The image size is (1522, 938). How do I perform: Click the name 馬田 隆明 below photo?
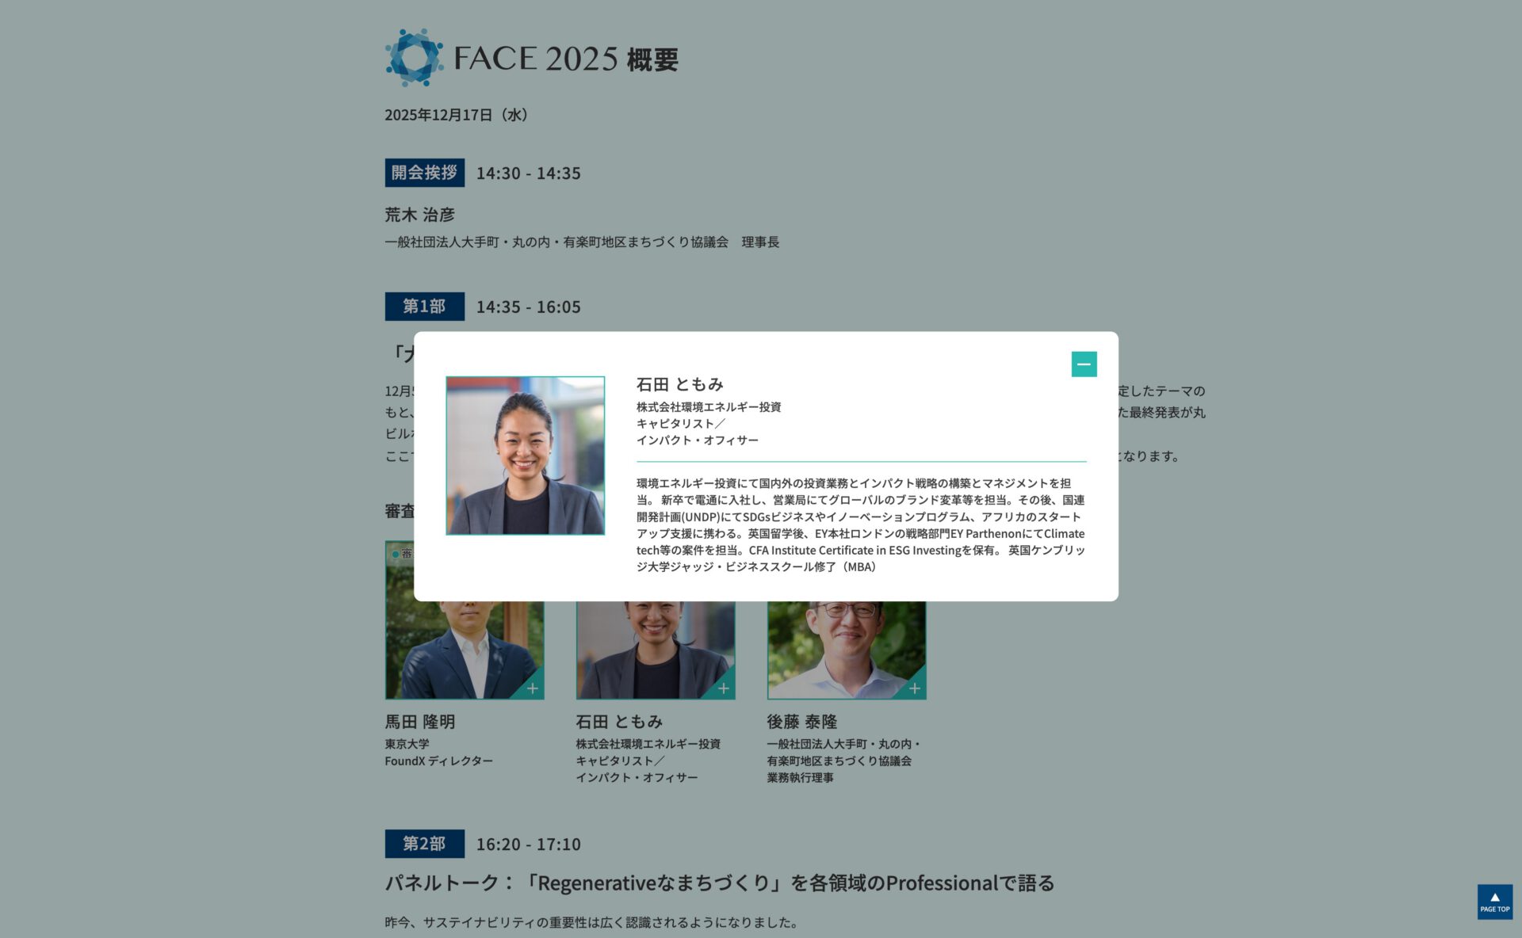(x=420, y=722)
